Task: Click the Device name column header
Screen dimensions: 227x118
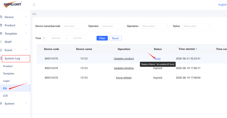Action: click(x=84, y=49)
